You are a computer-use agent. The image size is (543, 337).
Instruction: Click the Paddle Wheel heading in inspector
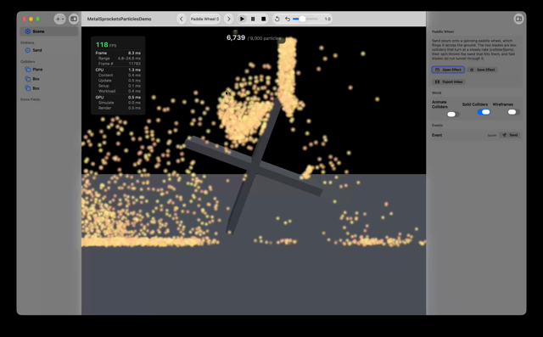click(x=443, y=31)
